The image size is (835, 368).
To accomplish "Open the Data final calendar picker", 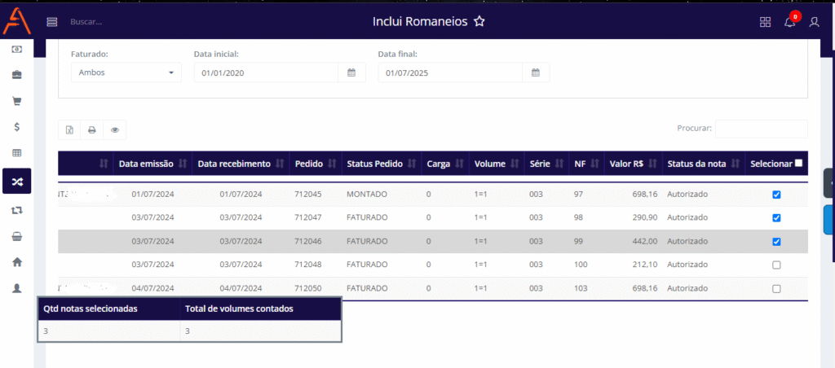I will pyautogui.click(x=536, y=72).
